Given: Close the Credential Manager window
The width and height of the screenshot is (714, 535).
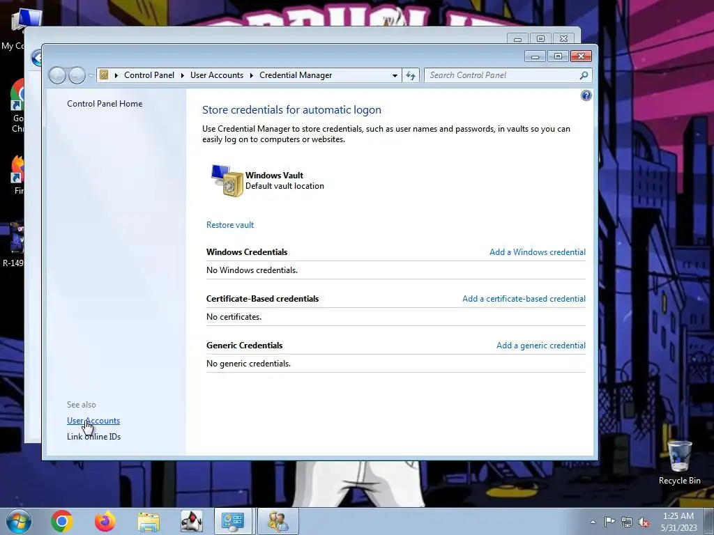Looking at the screenshot, I should (581, 56).
